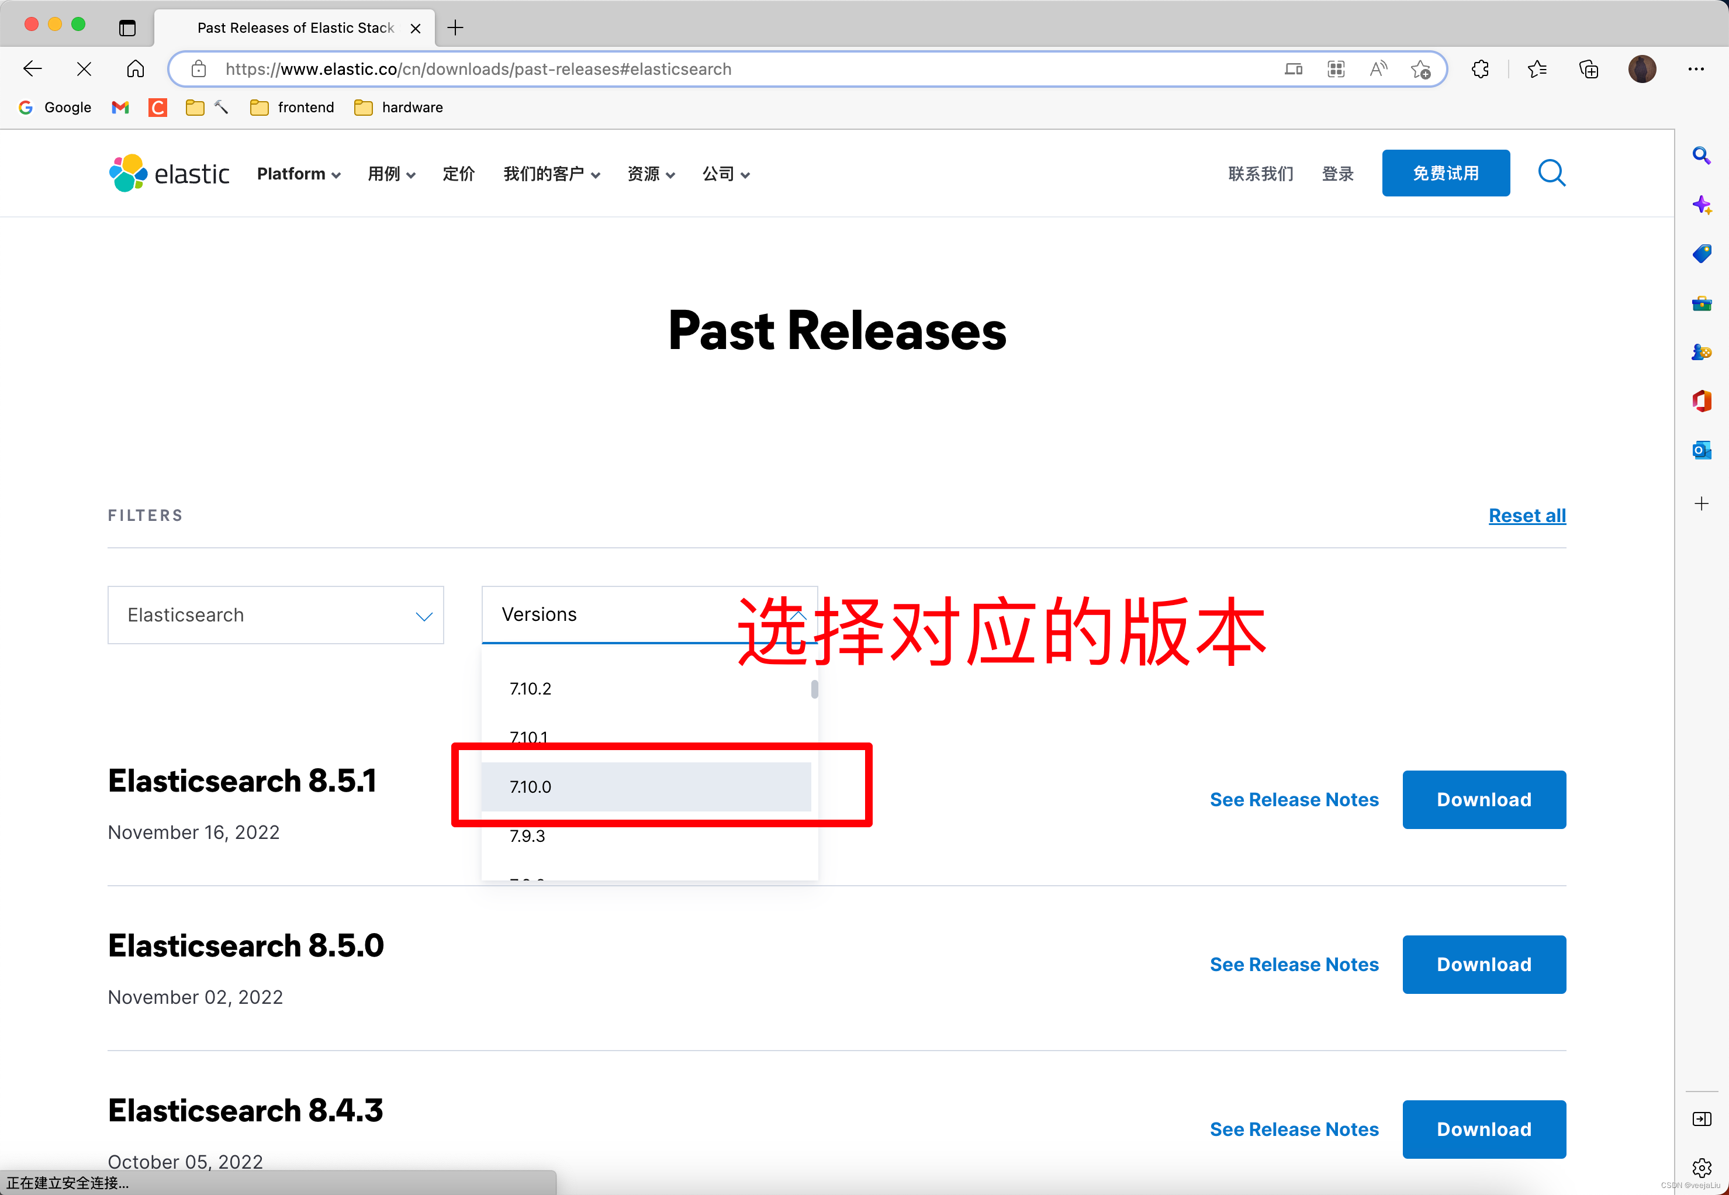This screenshot has width=1729, height=1195.
Task: Download Elasticsearch 8.4.3
Action: coord(1484,1129)
